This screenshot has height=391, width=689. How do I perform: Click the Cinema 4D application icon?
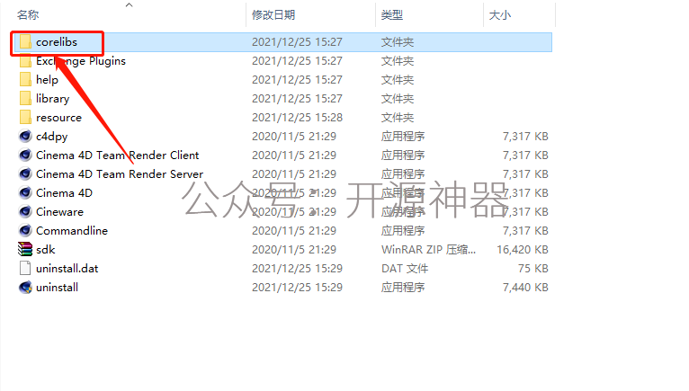point(25,193)
